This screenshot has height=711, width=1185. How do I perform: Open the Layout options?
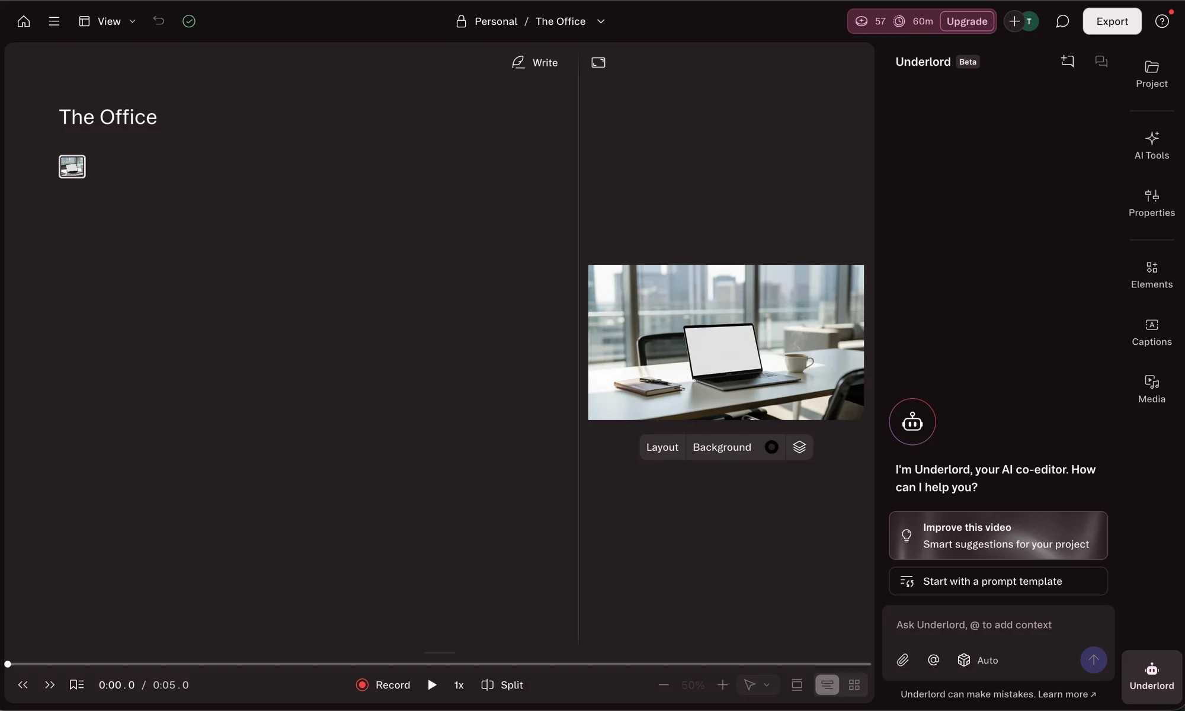(x=662, y=447)
